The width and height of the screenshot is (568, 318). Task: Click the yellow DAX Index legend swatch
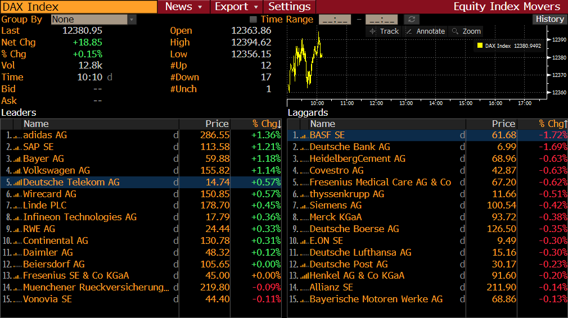[x=480, y=46]
